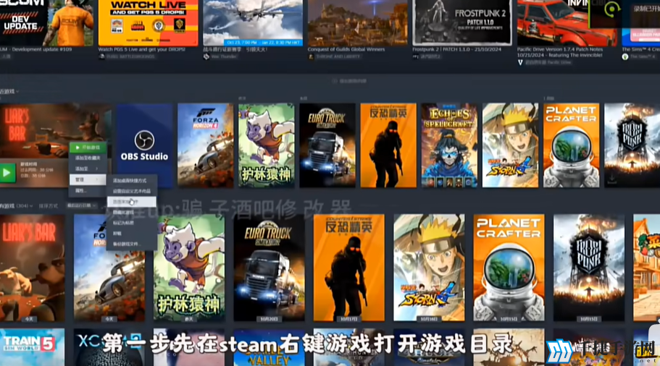This screenshot has height=366, width=660.
Task: Click the green play button on Liar's Bar card
Action: [x=7, y=173]
